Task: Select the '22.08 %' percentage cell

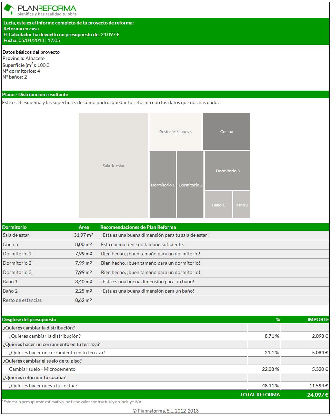Action: click(270, 369)
